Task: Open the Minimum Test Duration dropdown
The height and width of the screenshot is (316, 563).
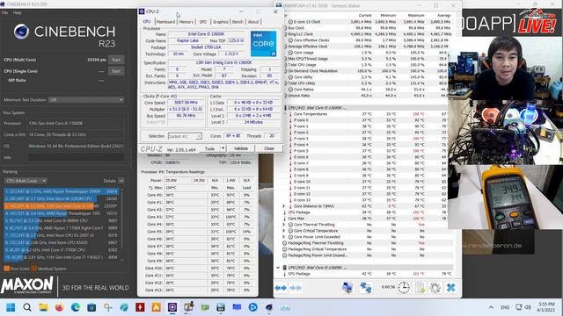Action: click(x=86, y=100)
